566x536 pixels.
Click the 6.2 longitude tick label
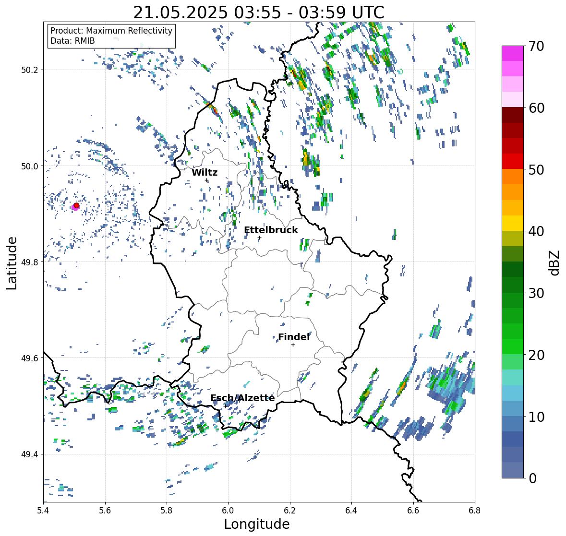pos(290,510)
